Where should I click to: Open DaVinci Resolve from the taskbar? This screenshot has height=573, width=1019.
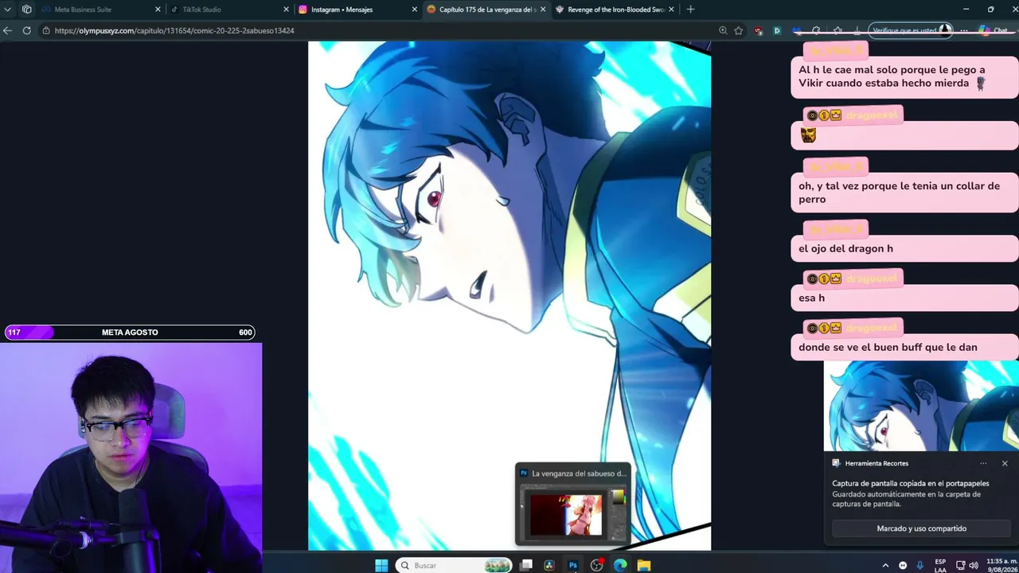tap(549, 565)
